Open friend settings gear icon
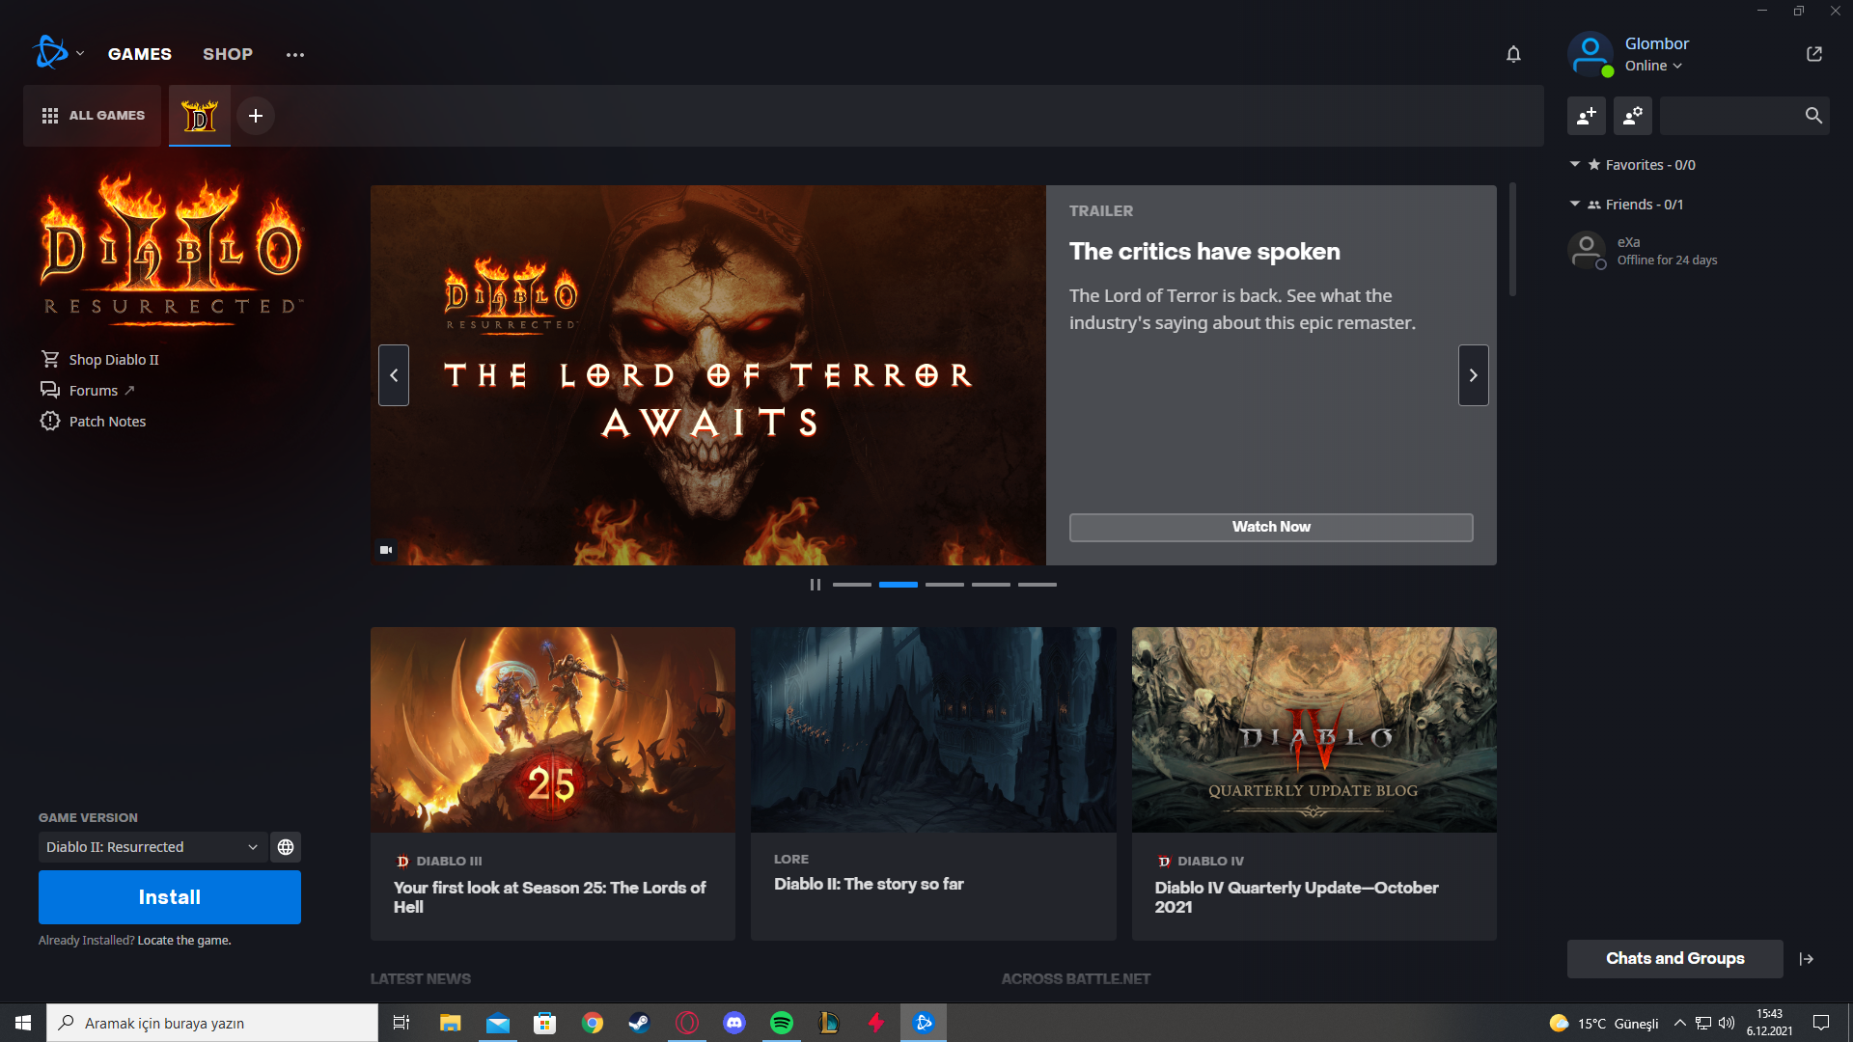The width and height of the screenshot is (1853, 1042). [1633, 116]
